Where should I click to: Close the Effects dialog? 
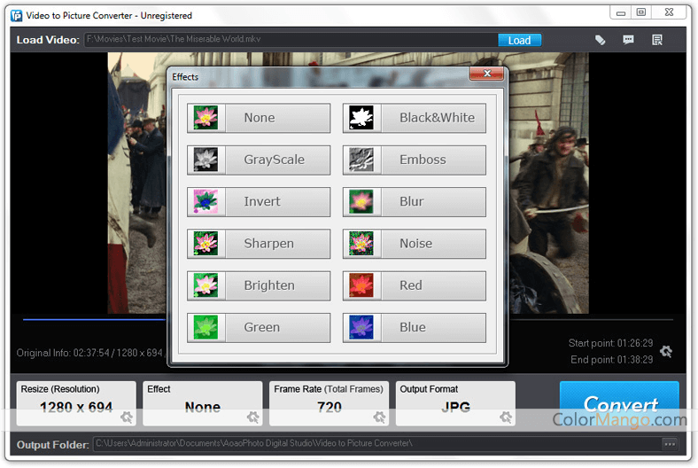(486, 75)
